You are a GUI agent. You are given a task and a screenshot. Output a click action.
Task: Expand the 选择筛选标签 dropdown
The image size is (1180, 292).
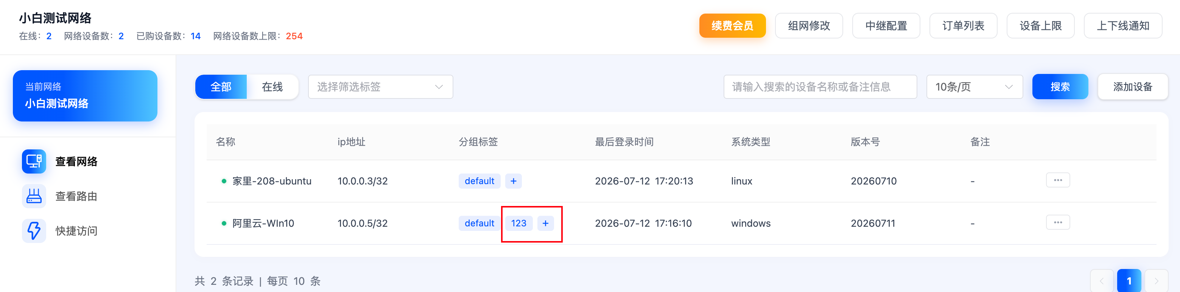pos(381,87)
